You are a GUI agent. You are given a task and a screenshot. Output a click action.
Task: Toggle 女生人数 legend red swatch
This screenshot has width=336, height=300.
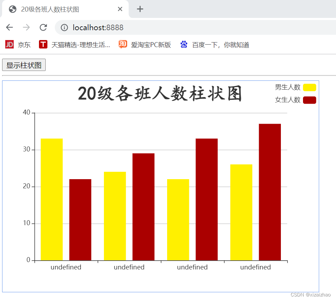click(x=309, y=100)
